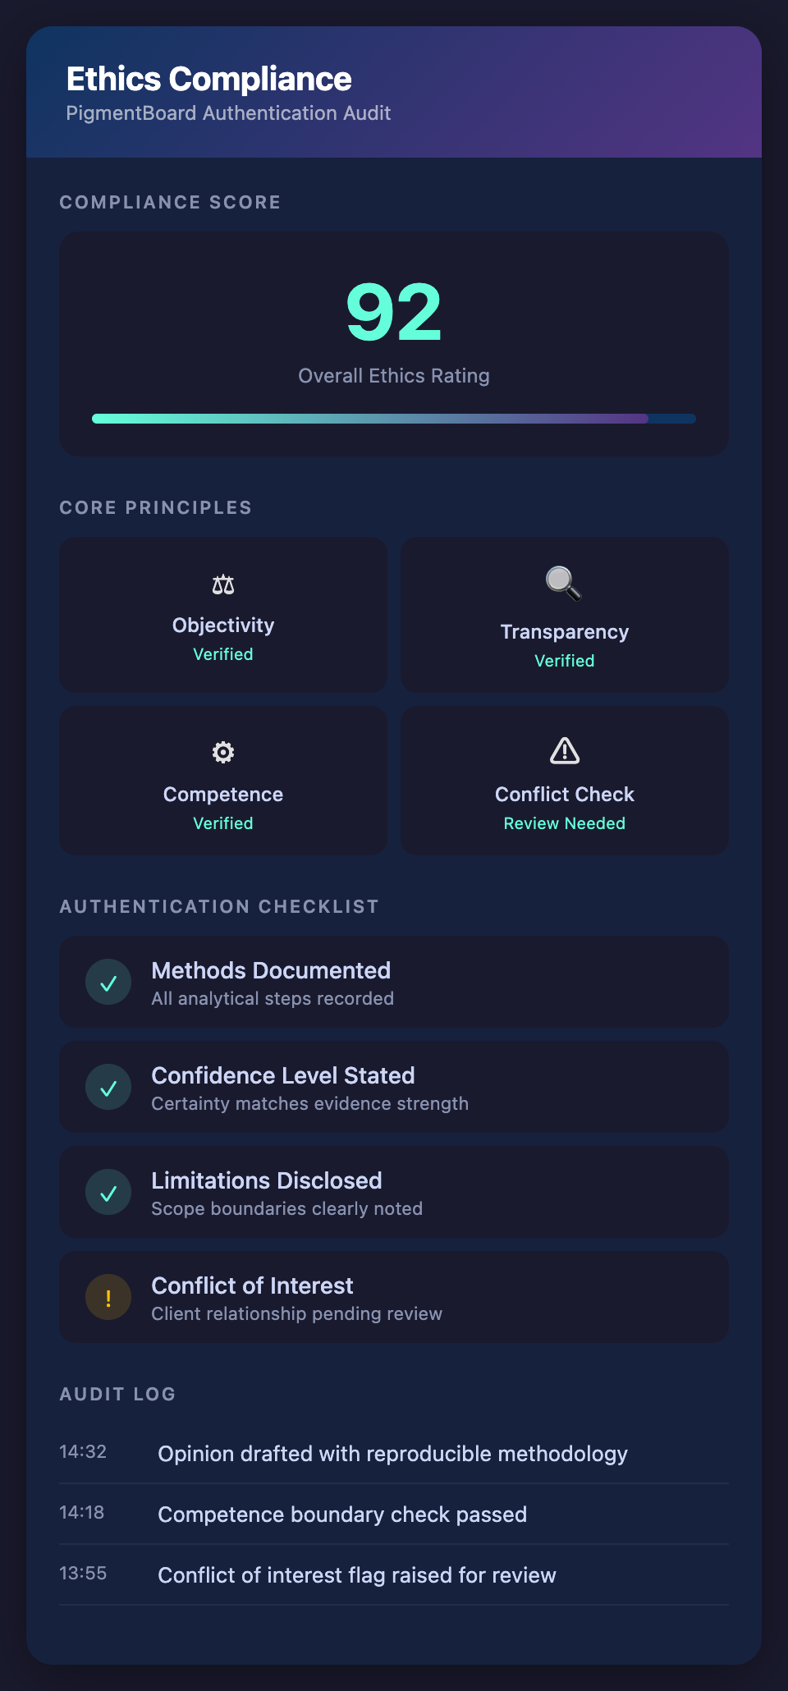Click the Conflict Check warning triangle icon
The width and height of the screenshot is (788, 1691).
click(565, 750)
